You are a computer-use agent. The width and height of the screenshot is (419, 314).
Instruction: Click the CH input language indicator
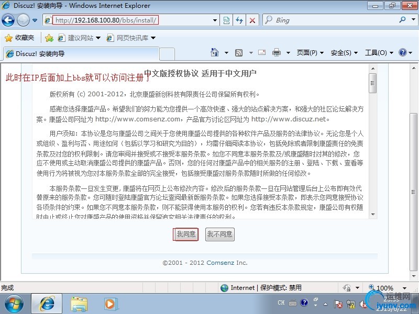[281, 302]
